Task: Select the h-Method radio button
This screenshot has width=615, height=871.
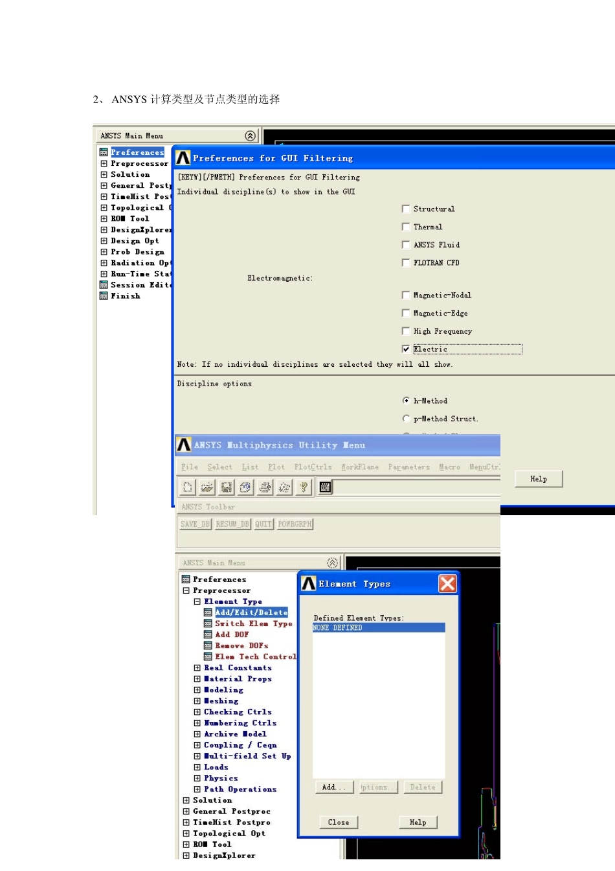Action: (x=406, y=401)
